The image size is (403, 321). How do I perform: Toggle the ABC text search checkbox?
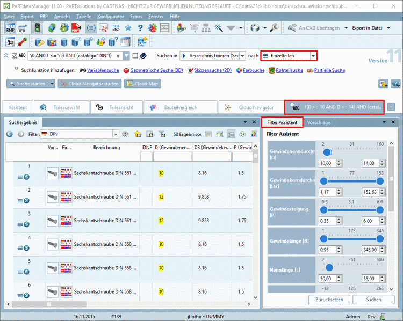click(x=14, y=55)
